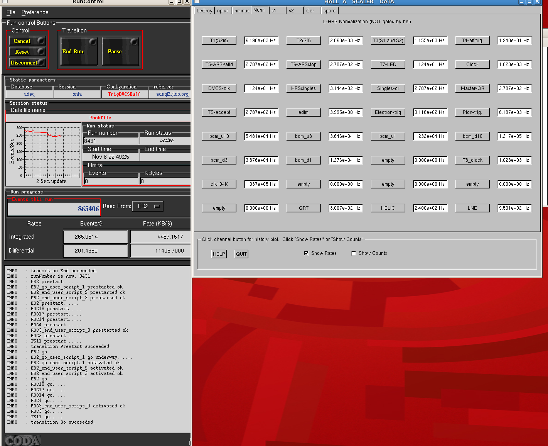Viewport: 548px width, 446px height.
Task: Click the bcm_d1 channel button
Action: tap(304, 160)
